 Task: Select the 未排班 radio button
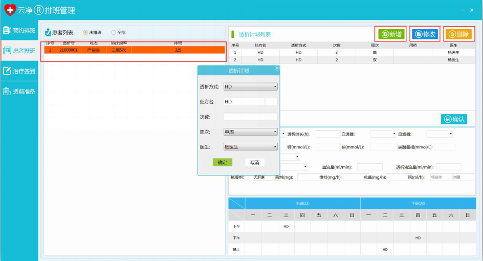[x=85, y=33]
